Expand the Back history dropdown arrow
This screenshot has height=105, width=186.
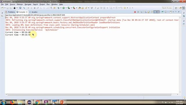click(127, 8)
